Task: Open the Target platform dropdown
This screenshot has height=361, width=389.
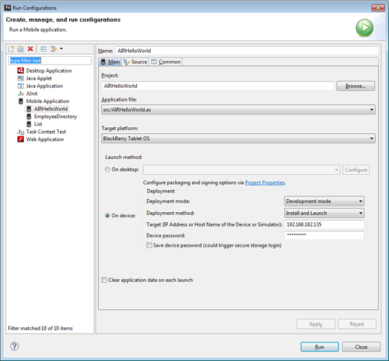Action: coord(238,138)
